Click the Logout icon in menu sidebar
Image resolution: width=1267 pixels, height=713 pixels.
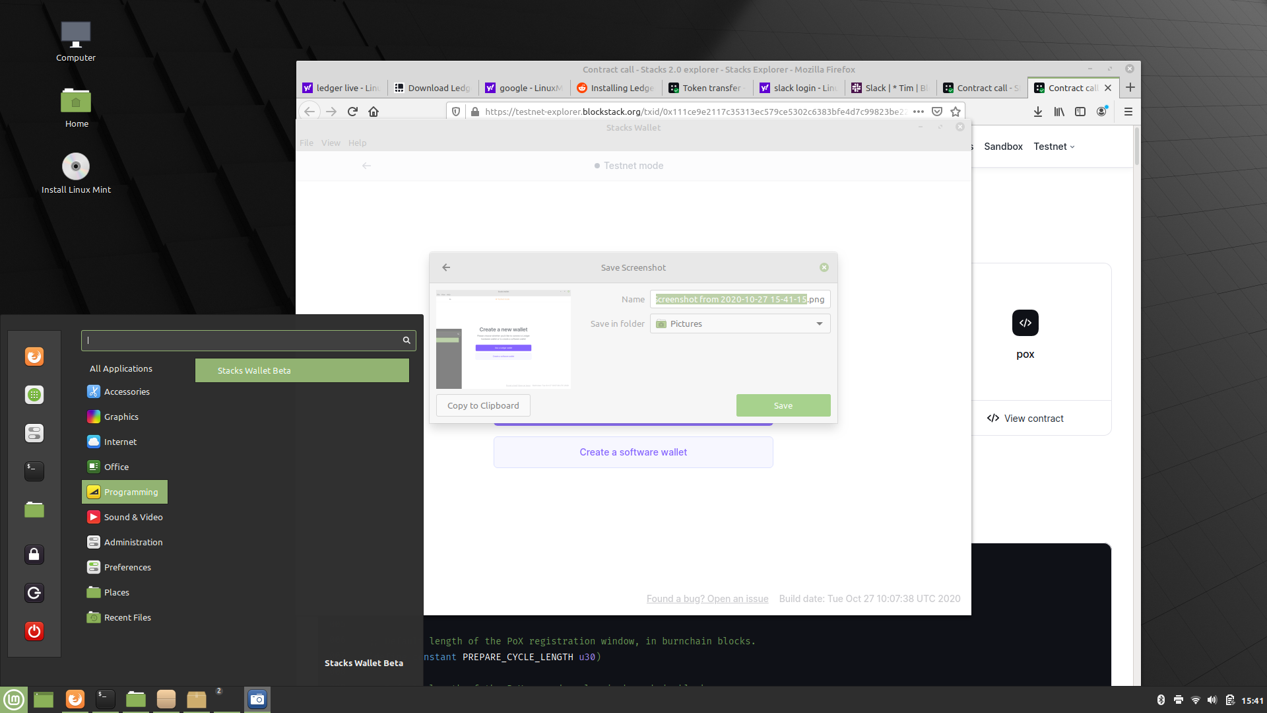34,593
